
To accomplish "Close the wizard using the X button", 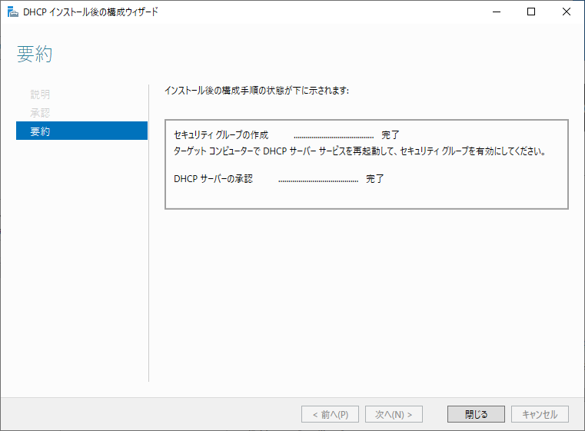I will (x=567, y=12).
